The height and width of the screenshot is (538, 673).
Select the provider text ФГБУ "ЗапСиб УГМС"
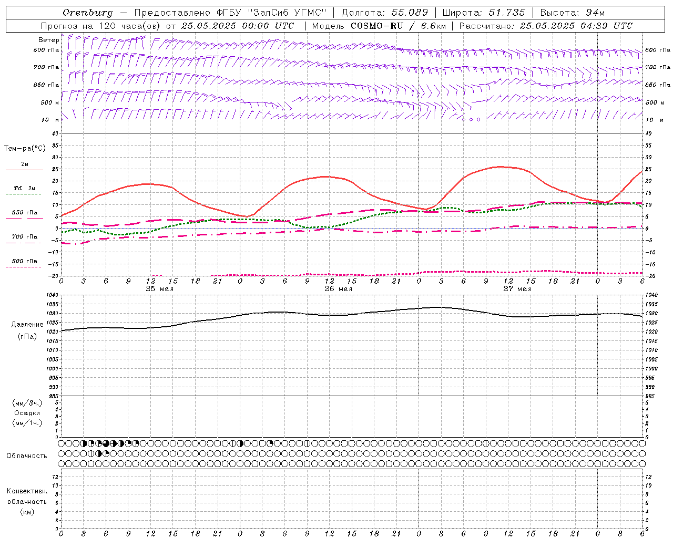pos(272,13)
